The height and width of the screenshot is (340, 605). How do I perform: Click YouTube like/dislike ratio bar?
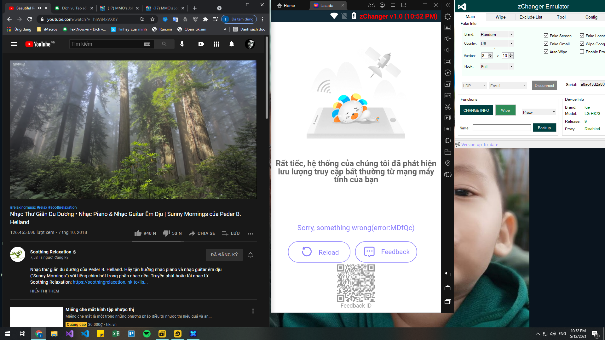point(158,241)
